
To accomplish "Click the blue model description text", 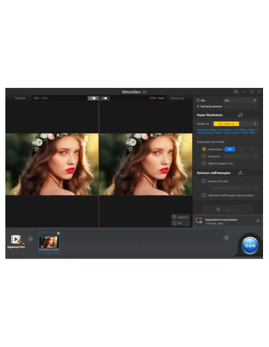I will [227, 131].
